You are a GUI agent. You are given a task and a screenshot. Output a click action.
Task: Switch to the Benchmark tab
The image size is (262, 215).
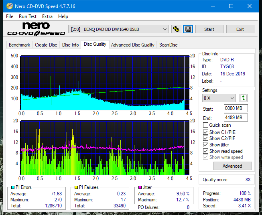pos(19,45)
